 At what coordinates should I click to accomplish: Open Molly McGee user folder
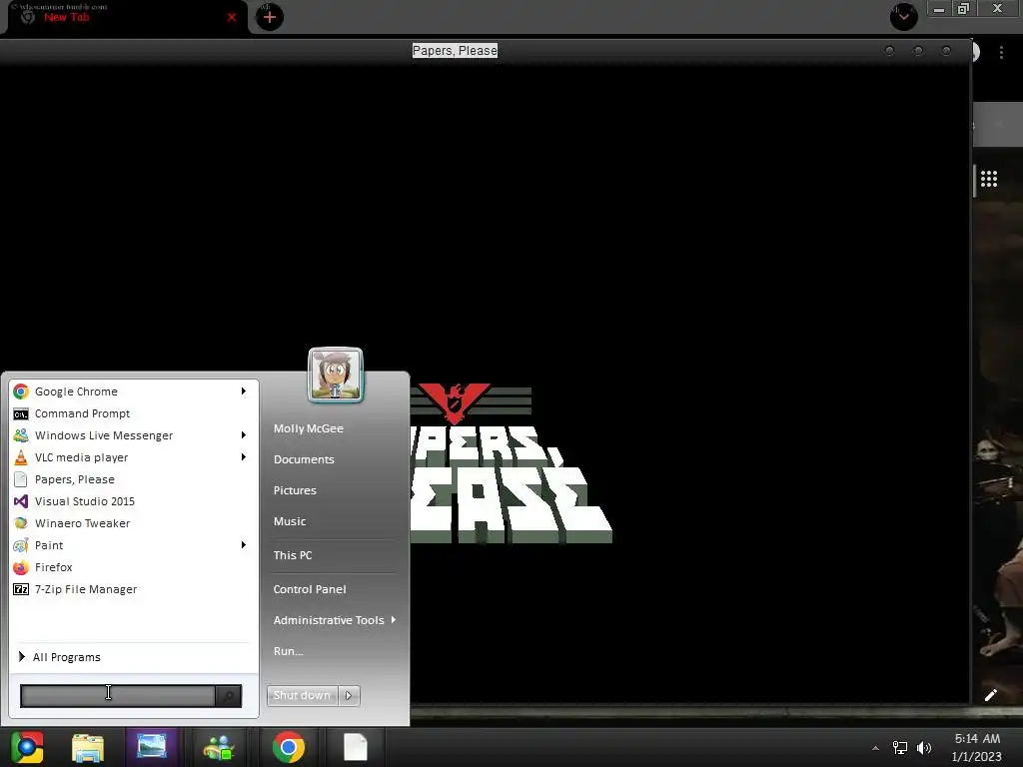[x=309, y=428]
